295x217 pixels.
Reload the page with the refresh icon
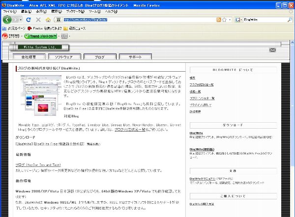[x=29, y=20]
